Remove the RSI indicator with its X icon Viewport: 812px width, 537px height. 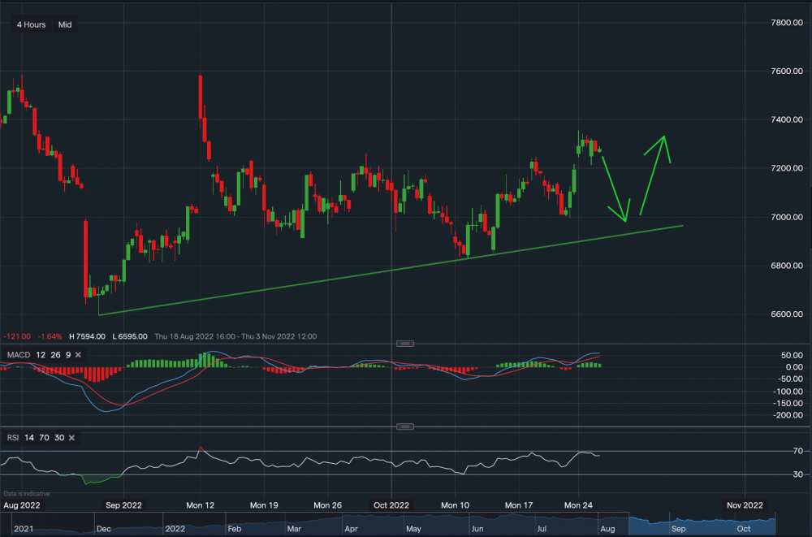pyautogui.click(x=71, y=438)
